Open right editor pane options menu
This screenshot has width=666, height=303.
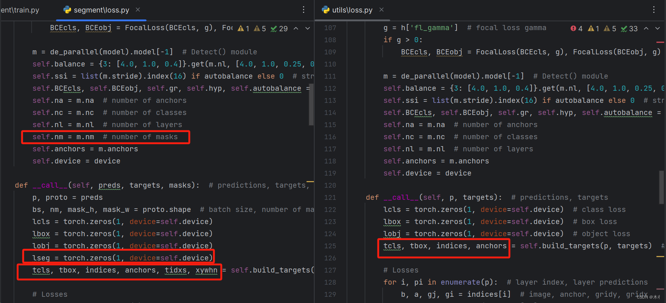tap(654, 10)
